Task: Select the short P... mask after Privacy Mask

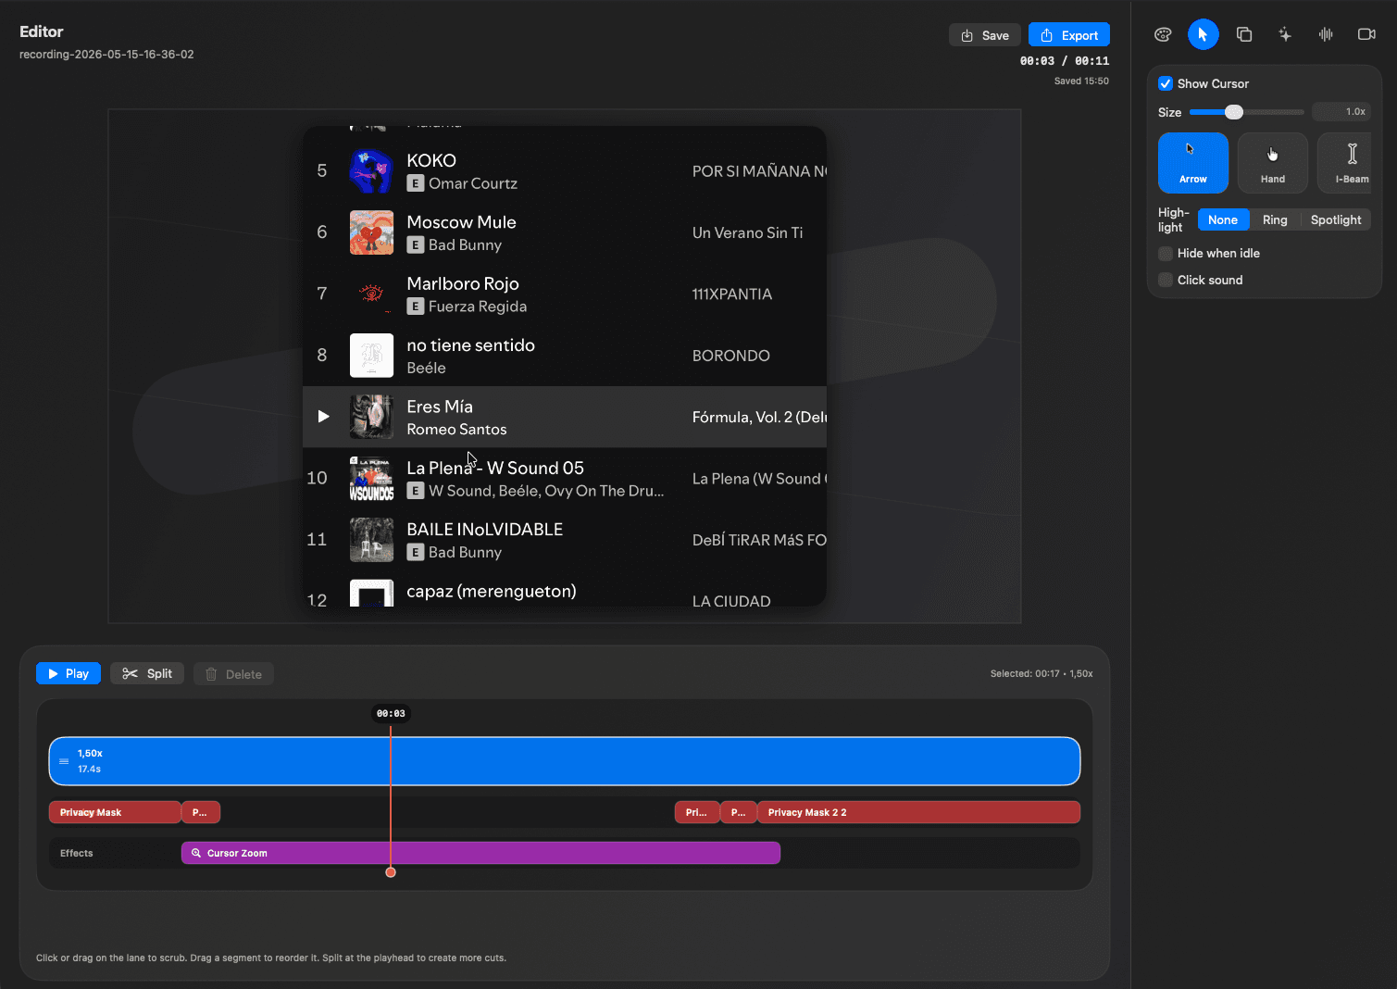Action: pyautogui.click(x=201, y=812)
